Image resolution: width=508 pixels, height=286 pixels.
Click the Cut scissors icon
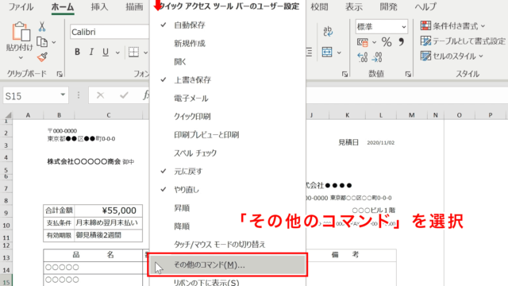[42, 26]
